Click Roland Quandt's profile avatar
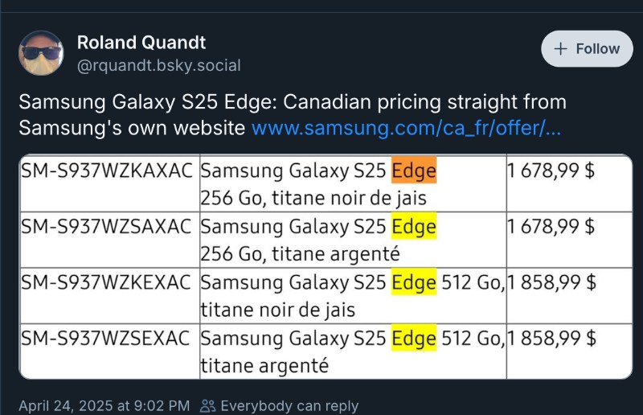The width and height of the screenshot is (643, 415). pos(41,53)
